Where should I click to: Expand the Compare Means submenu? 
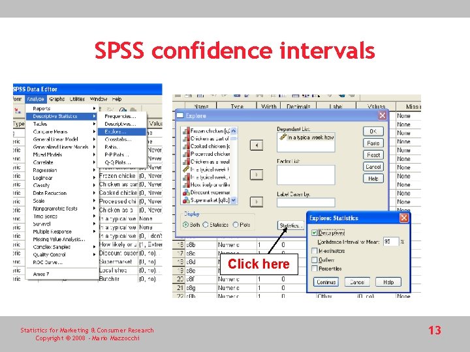tap(61, 132)
